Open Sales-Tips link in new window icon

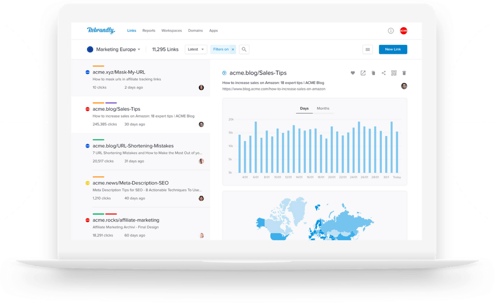(x=363, y=73)
